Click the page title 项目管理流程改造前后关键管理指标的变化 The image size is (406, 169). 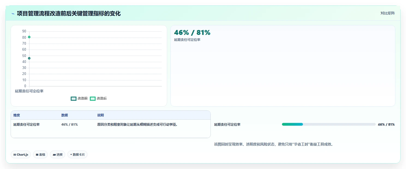pyautogui.click(x=69, y=13)
